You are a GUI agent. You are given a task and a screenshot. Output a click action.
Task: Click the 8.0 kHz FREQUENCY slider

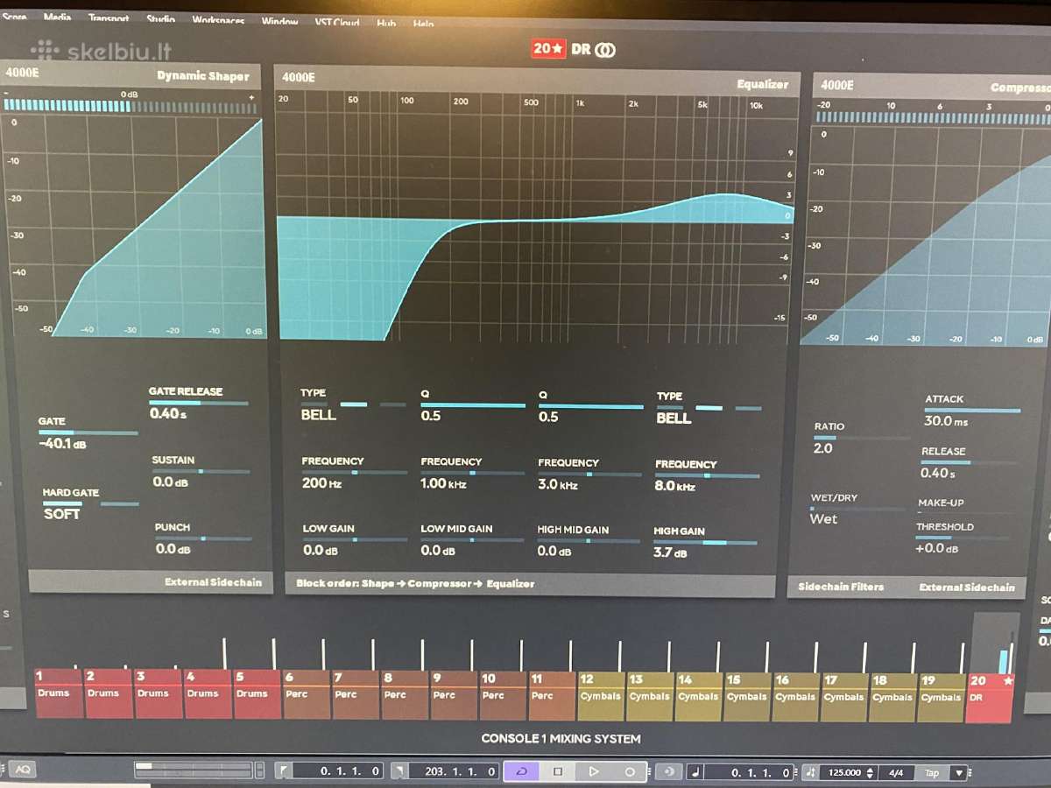coord(708,475)
